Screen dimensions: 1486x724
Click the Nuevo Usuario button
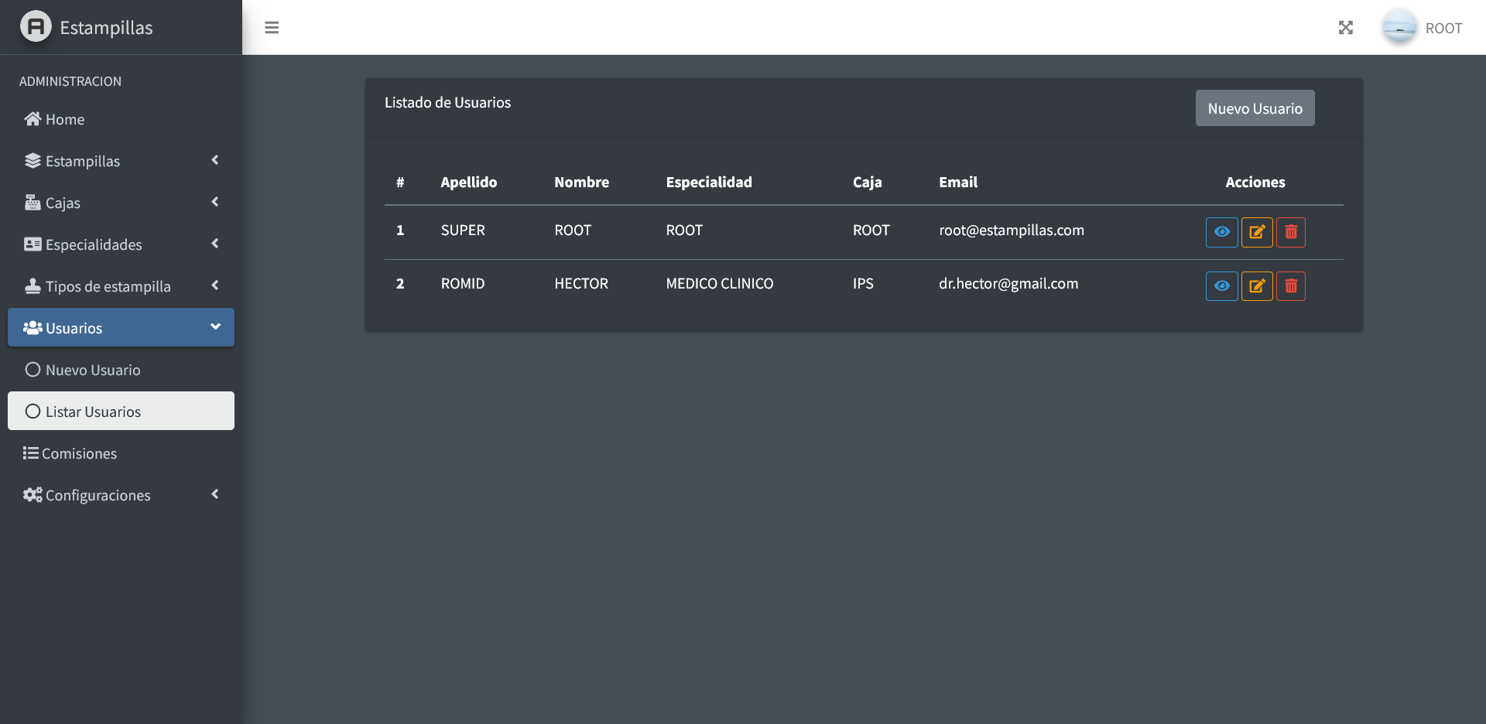coord(1255,108)
